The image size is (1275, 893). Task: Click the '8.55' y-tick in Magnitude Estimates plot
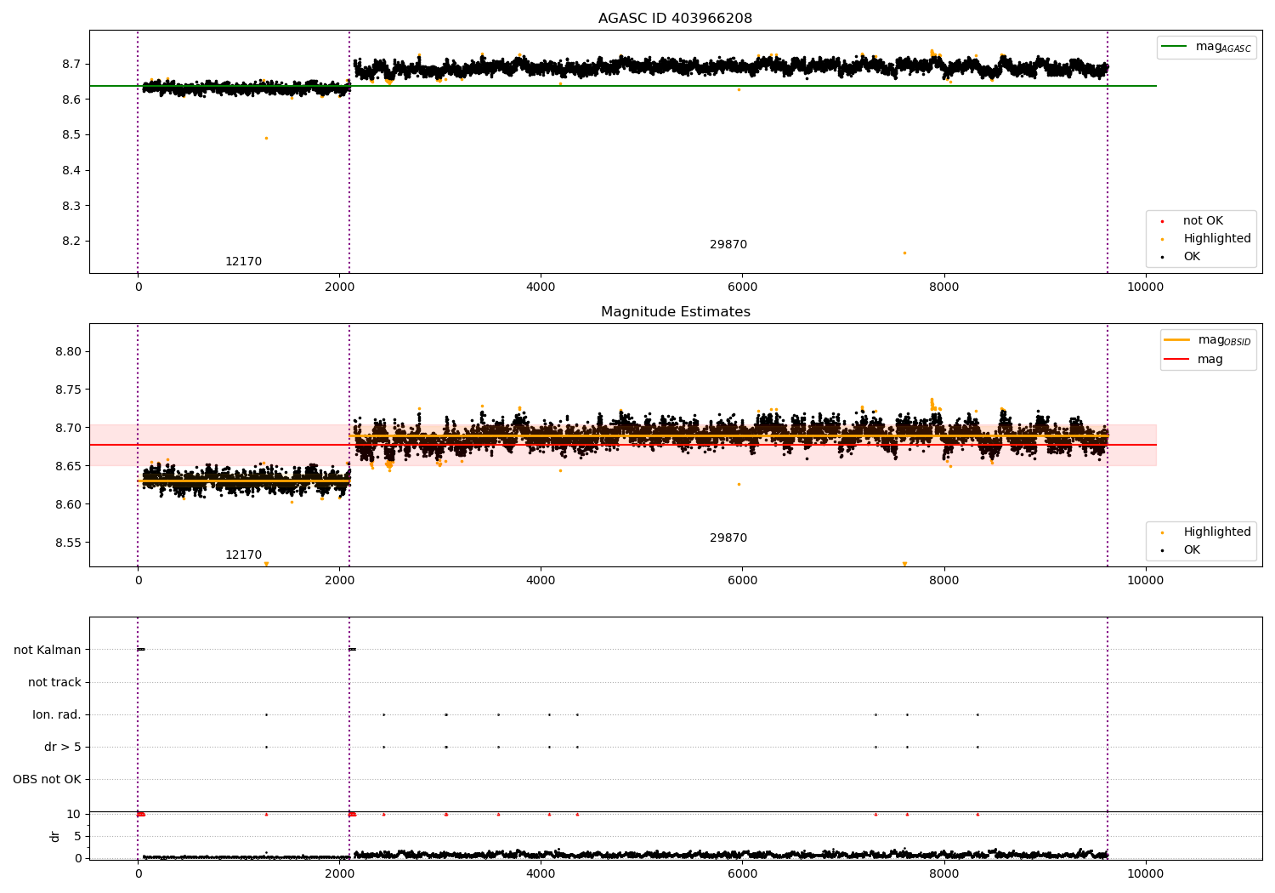68,543
